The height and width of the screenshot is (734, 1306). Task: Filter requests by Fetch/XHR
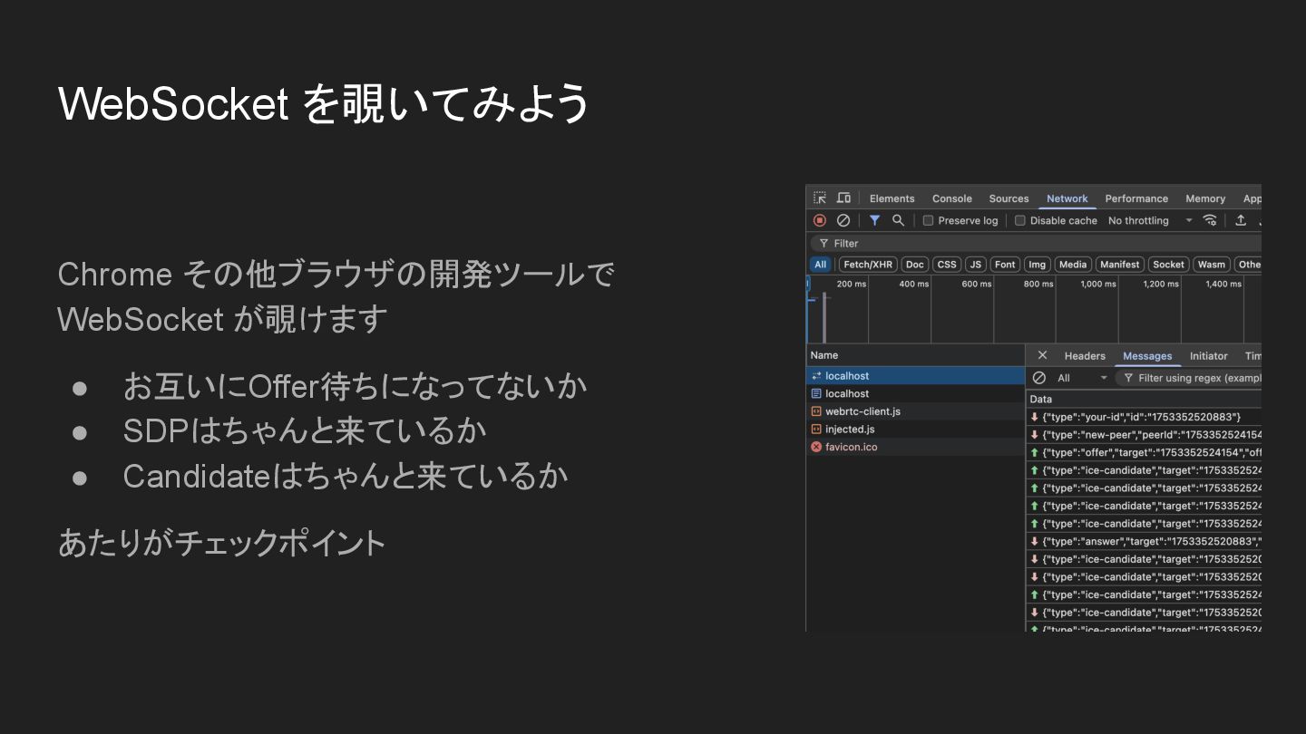(x=868, y=265)
